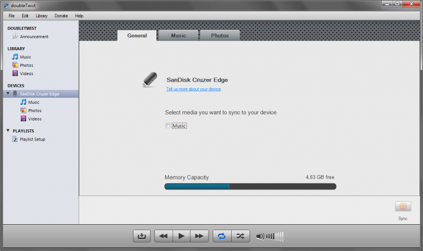Enable the Music sync checkbox
423x251 pixels.
168,126
